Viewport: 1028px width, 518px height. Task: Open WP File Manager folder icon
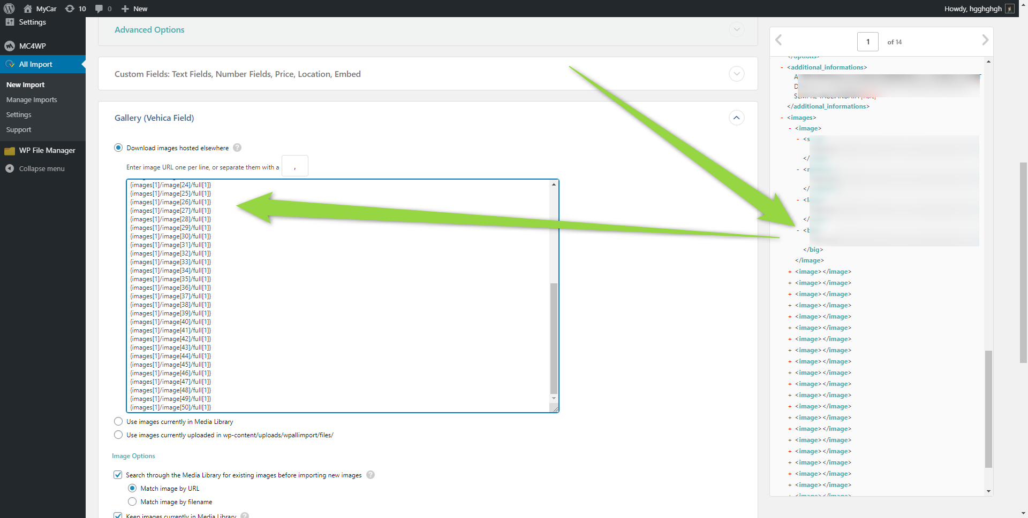click(x=10, y=151)
